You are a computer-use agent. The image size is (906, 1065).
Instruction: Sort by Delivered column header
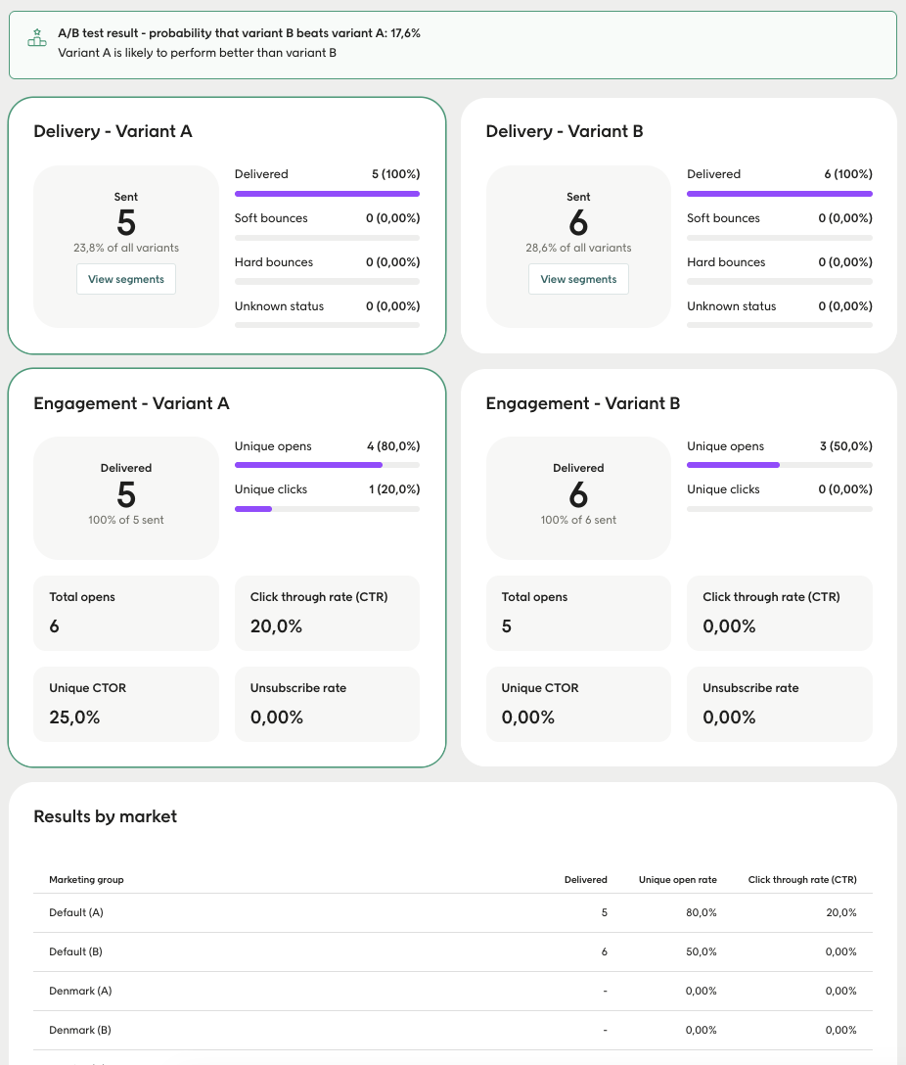tap(585, 880)
